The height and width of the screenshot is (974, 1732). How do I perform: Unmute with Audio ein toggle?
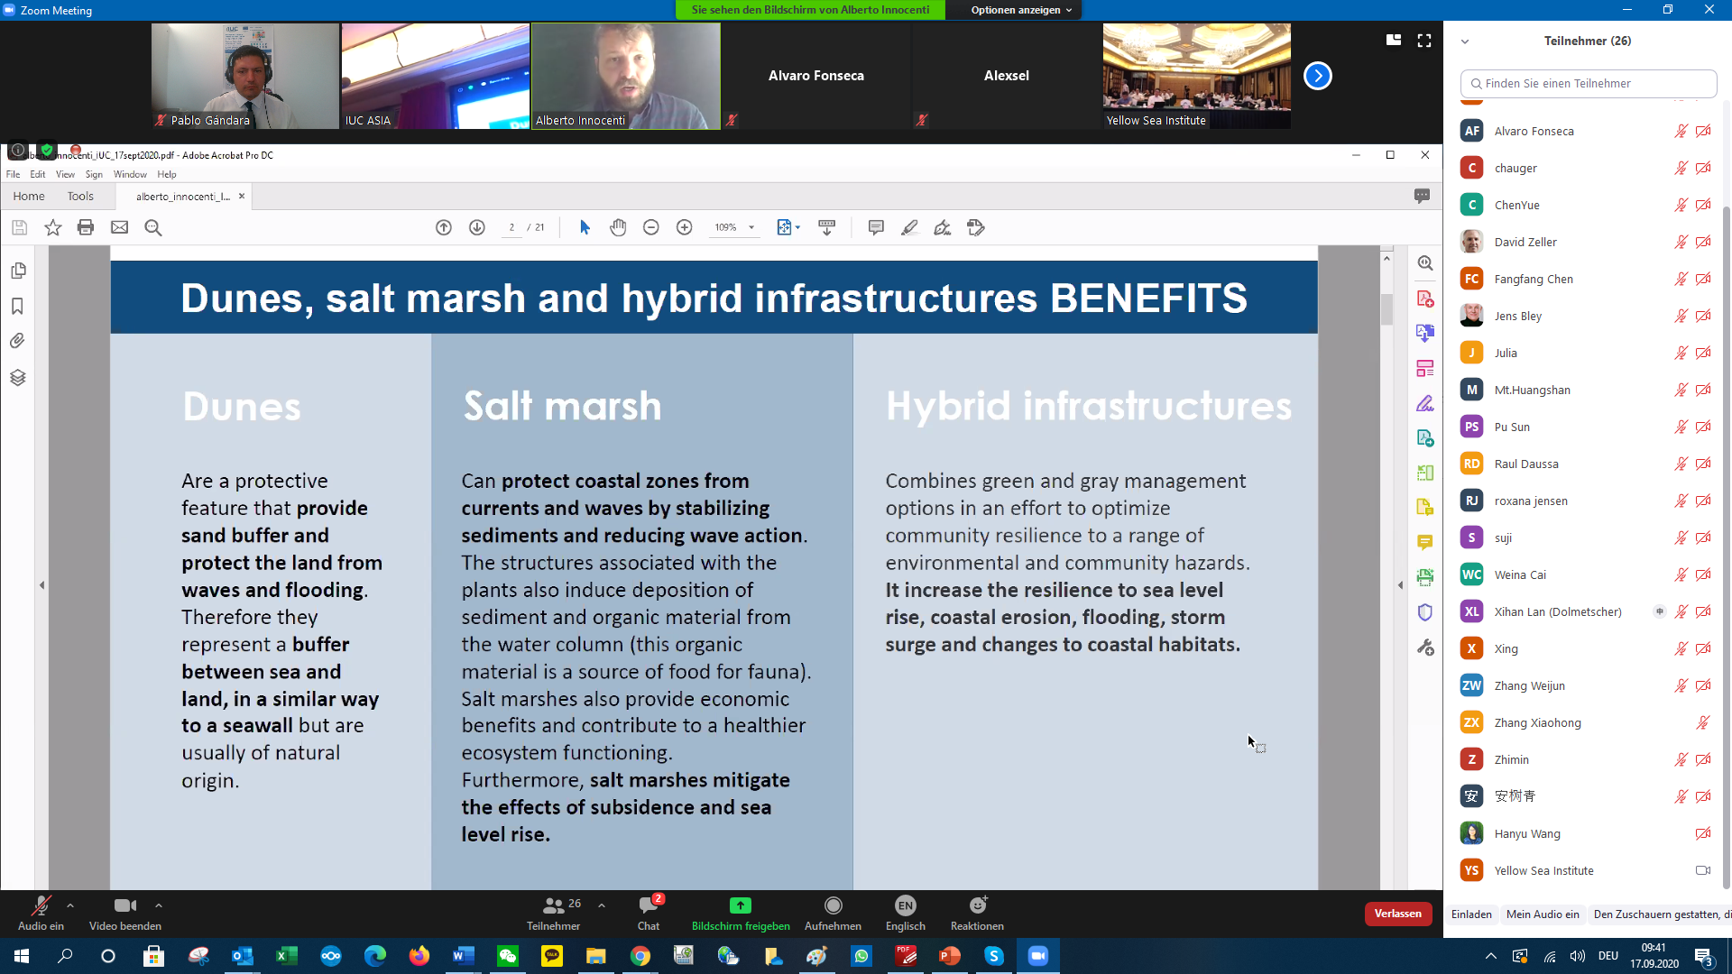click(x=41, y=913)
